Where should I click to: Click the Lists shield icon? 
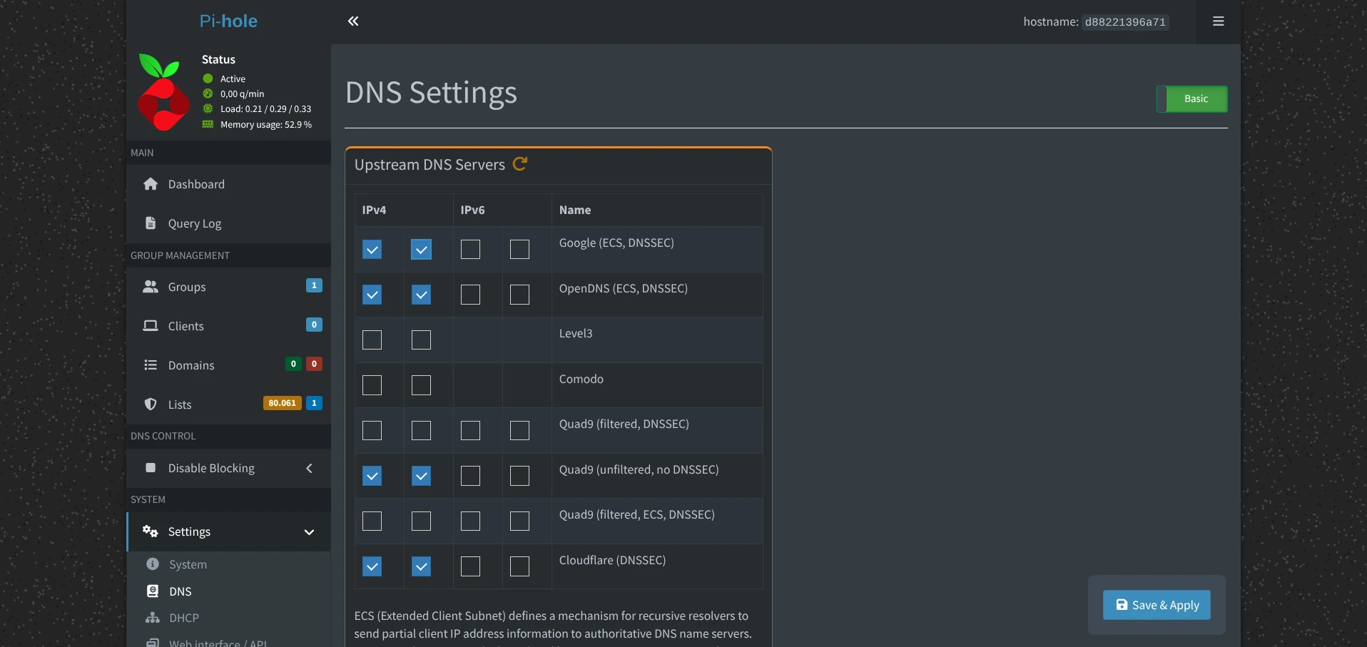[151, 404]
